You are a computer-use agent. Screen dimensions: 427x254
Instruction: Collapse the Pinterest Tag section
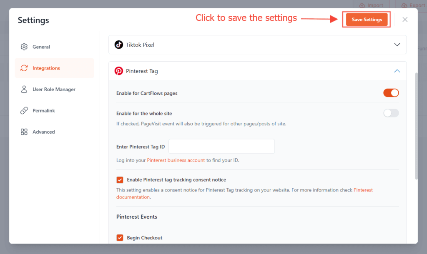[397, 71]
